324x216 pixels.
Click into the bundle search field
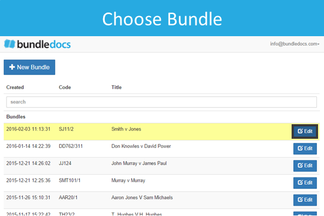pyautogui.click(x=161, y=102)
